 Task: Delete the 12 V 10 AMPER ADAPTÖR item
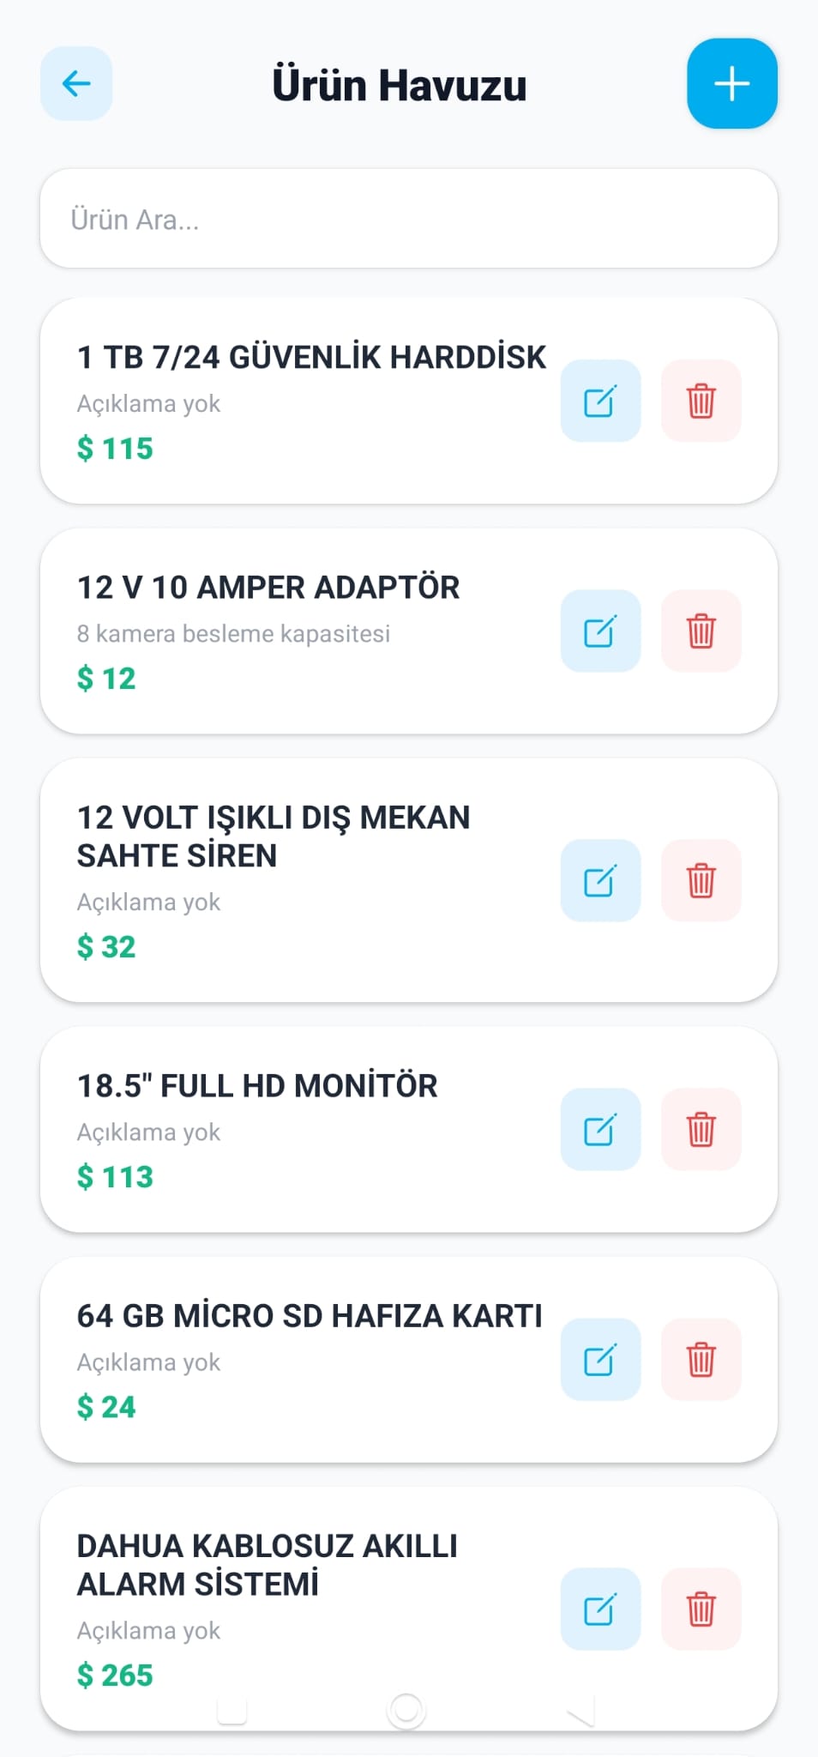point(701,631)
